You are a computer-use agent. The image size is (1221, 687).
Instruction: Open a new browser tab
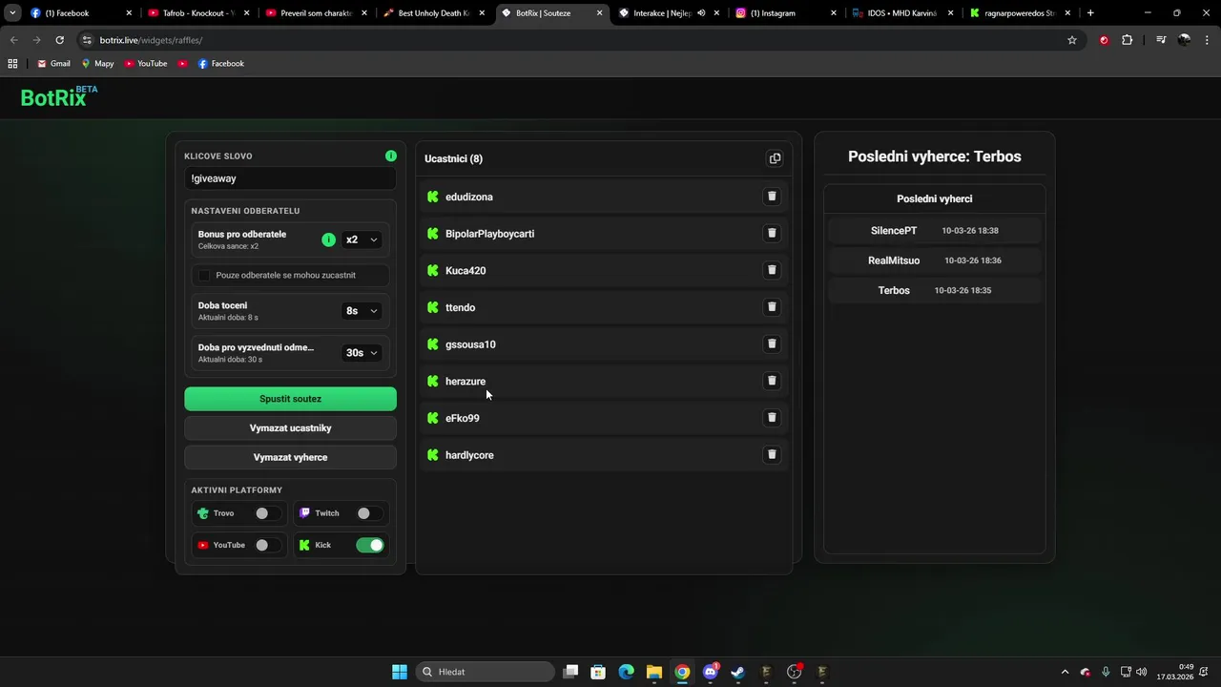[1090, 13]
